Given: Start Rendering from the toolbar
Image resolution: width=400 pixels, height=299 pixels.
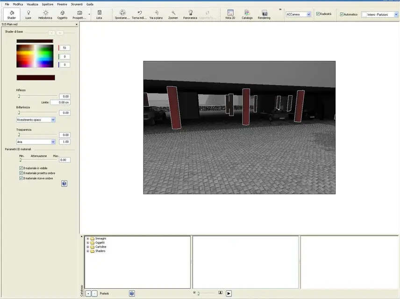Looking at the screenshot, I should (x=264, y=14).
